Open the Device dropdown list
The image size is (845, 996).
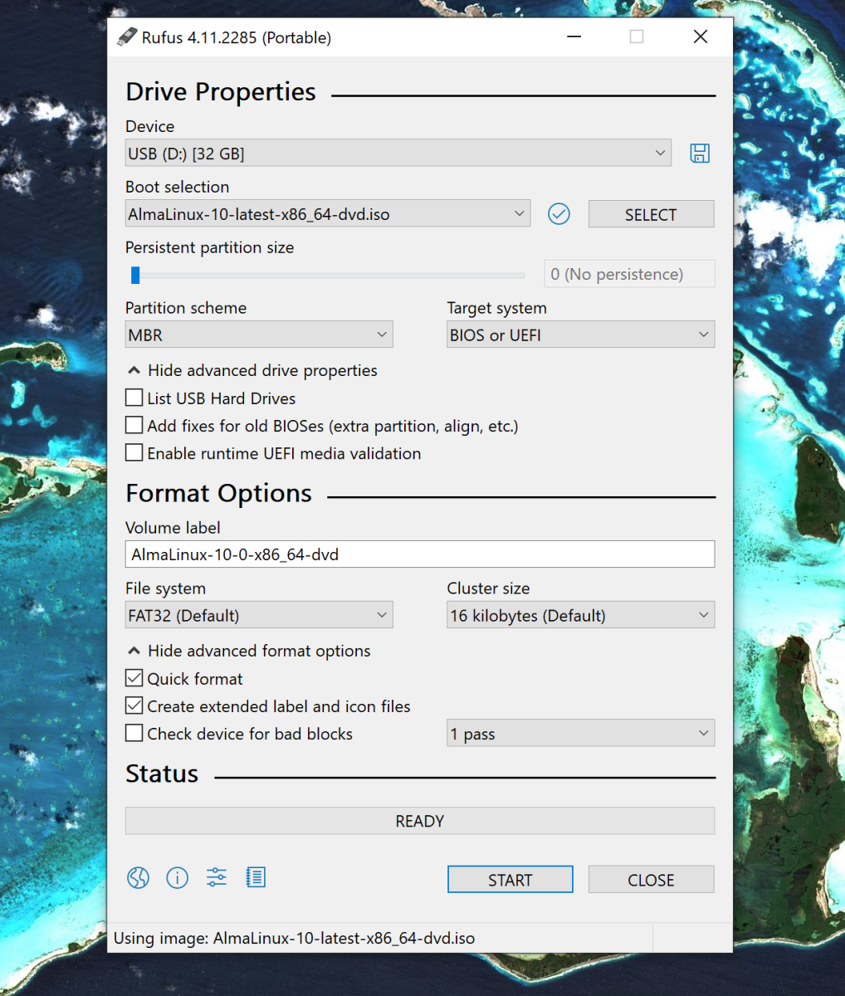398,154
